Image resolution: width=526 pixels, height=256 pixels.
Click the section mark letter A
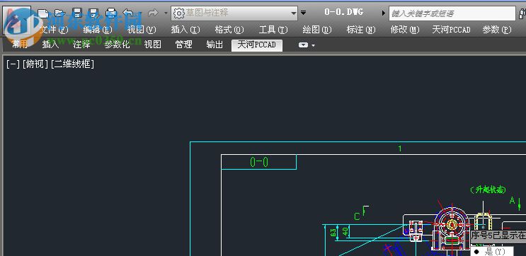[x=513, y=200]
